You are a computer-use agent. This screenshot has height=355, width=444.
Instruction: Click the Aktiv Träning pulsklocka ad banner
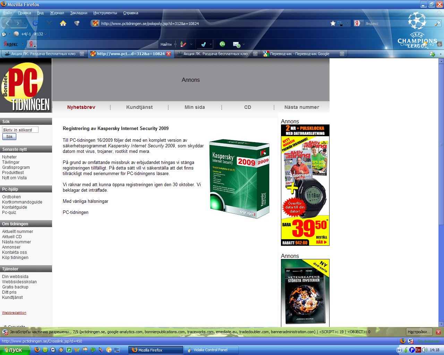tap(305, 185)
